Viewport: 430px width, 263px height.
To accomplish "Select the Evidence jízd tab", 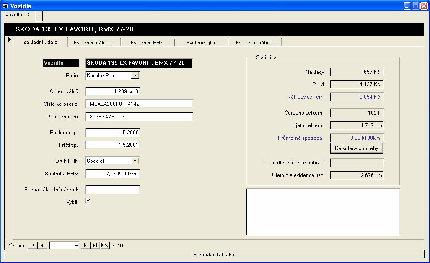I will pos(201,42).
